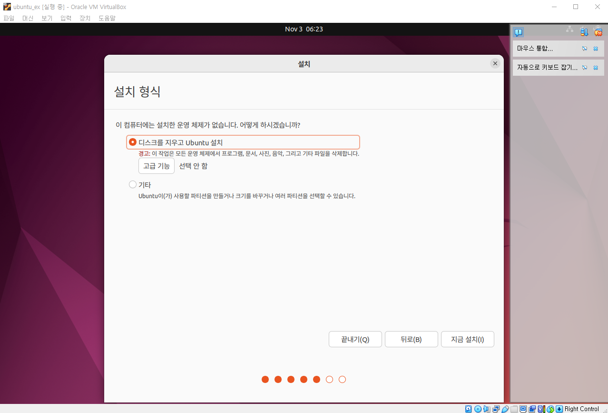Screen dimensions: 608x413
Task: Suppress the '마우스 통합...' notification message
Action: [585, 49]
